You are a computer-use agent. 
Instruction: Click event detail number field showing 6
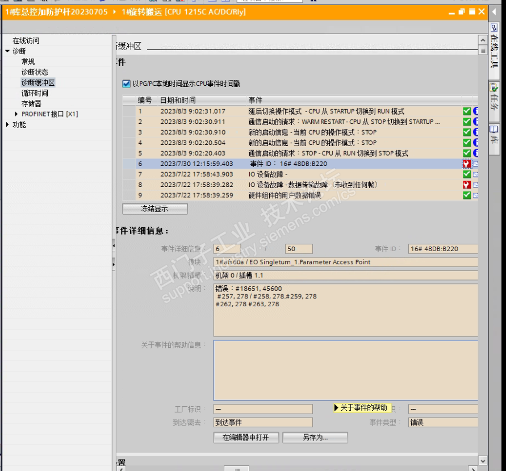(x=227, y=249)
